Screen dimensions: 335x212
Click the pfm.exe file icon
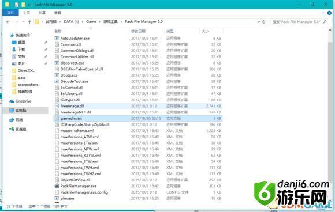[x=57, y=198]
